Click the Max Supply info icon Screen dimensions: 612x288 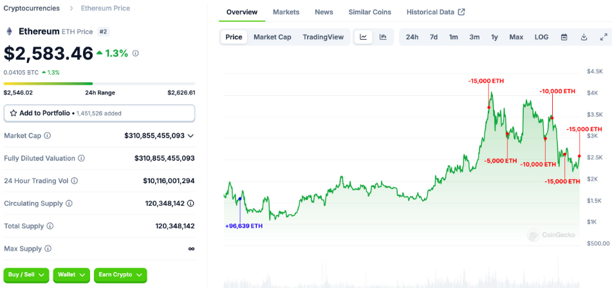pyautogui.click(x=48, y=249)
